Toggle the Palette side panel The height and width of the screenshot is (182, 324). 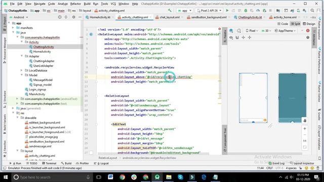[x=225, y=36]
